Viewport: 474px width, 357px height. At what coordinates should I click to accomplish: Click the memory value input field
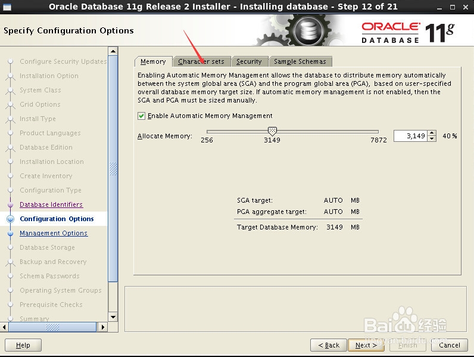tap(411, 136)
